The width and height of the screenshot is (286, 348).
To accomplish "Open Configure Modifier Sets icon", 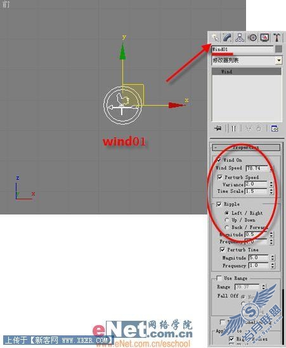I will click(275, 128).
